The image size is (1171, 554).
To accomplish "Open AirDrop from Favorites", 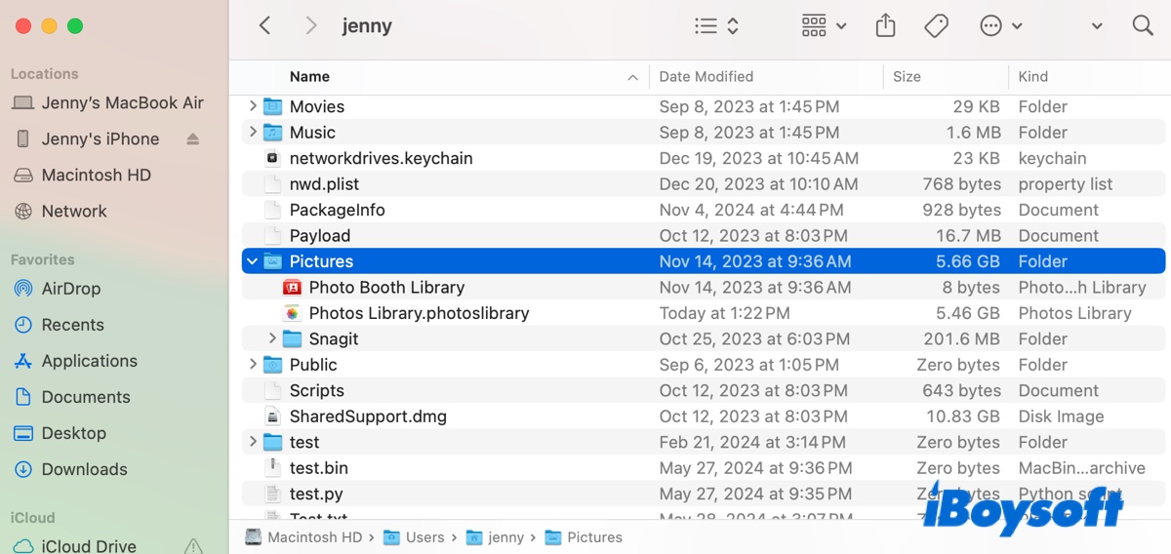I will point(57,289).
